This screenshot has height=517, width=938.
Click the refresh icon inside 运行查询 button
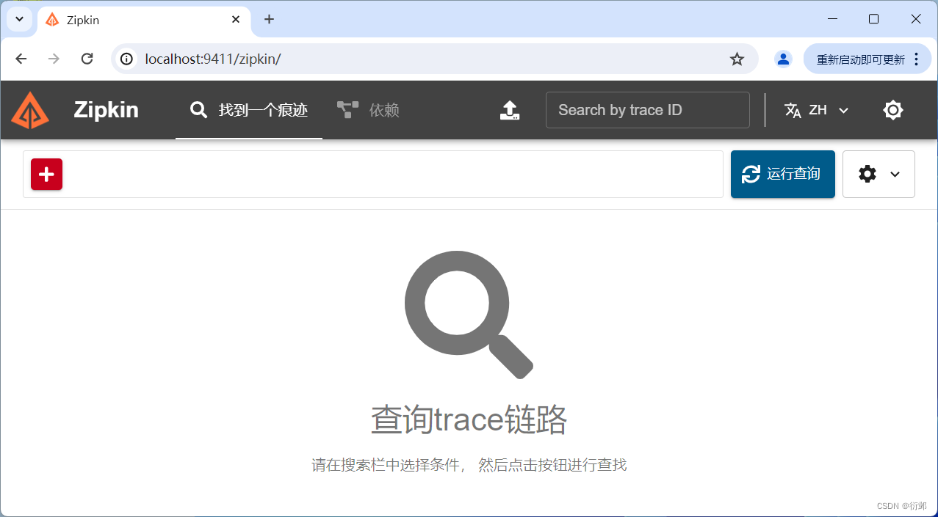point(750,174)
